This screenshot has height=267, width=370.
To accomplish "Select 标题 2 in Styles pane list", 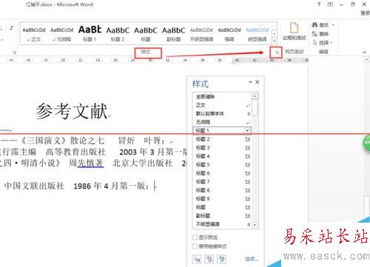I will click(222, 139).
